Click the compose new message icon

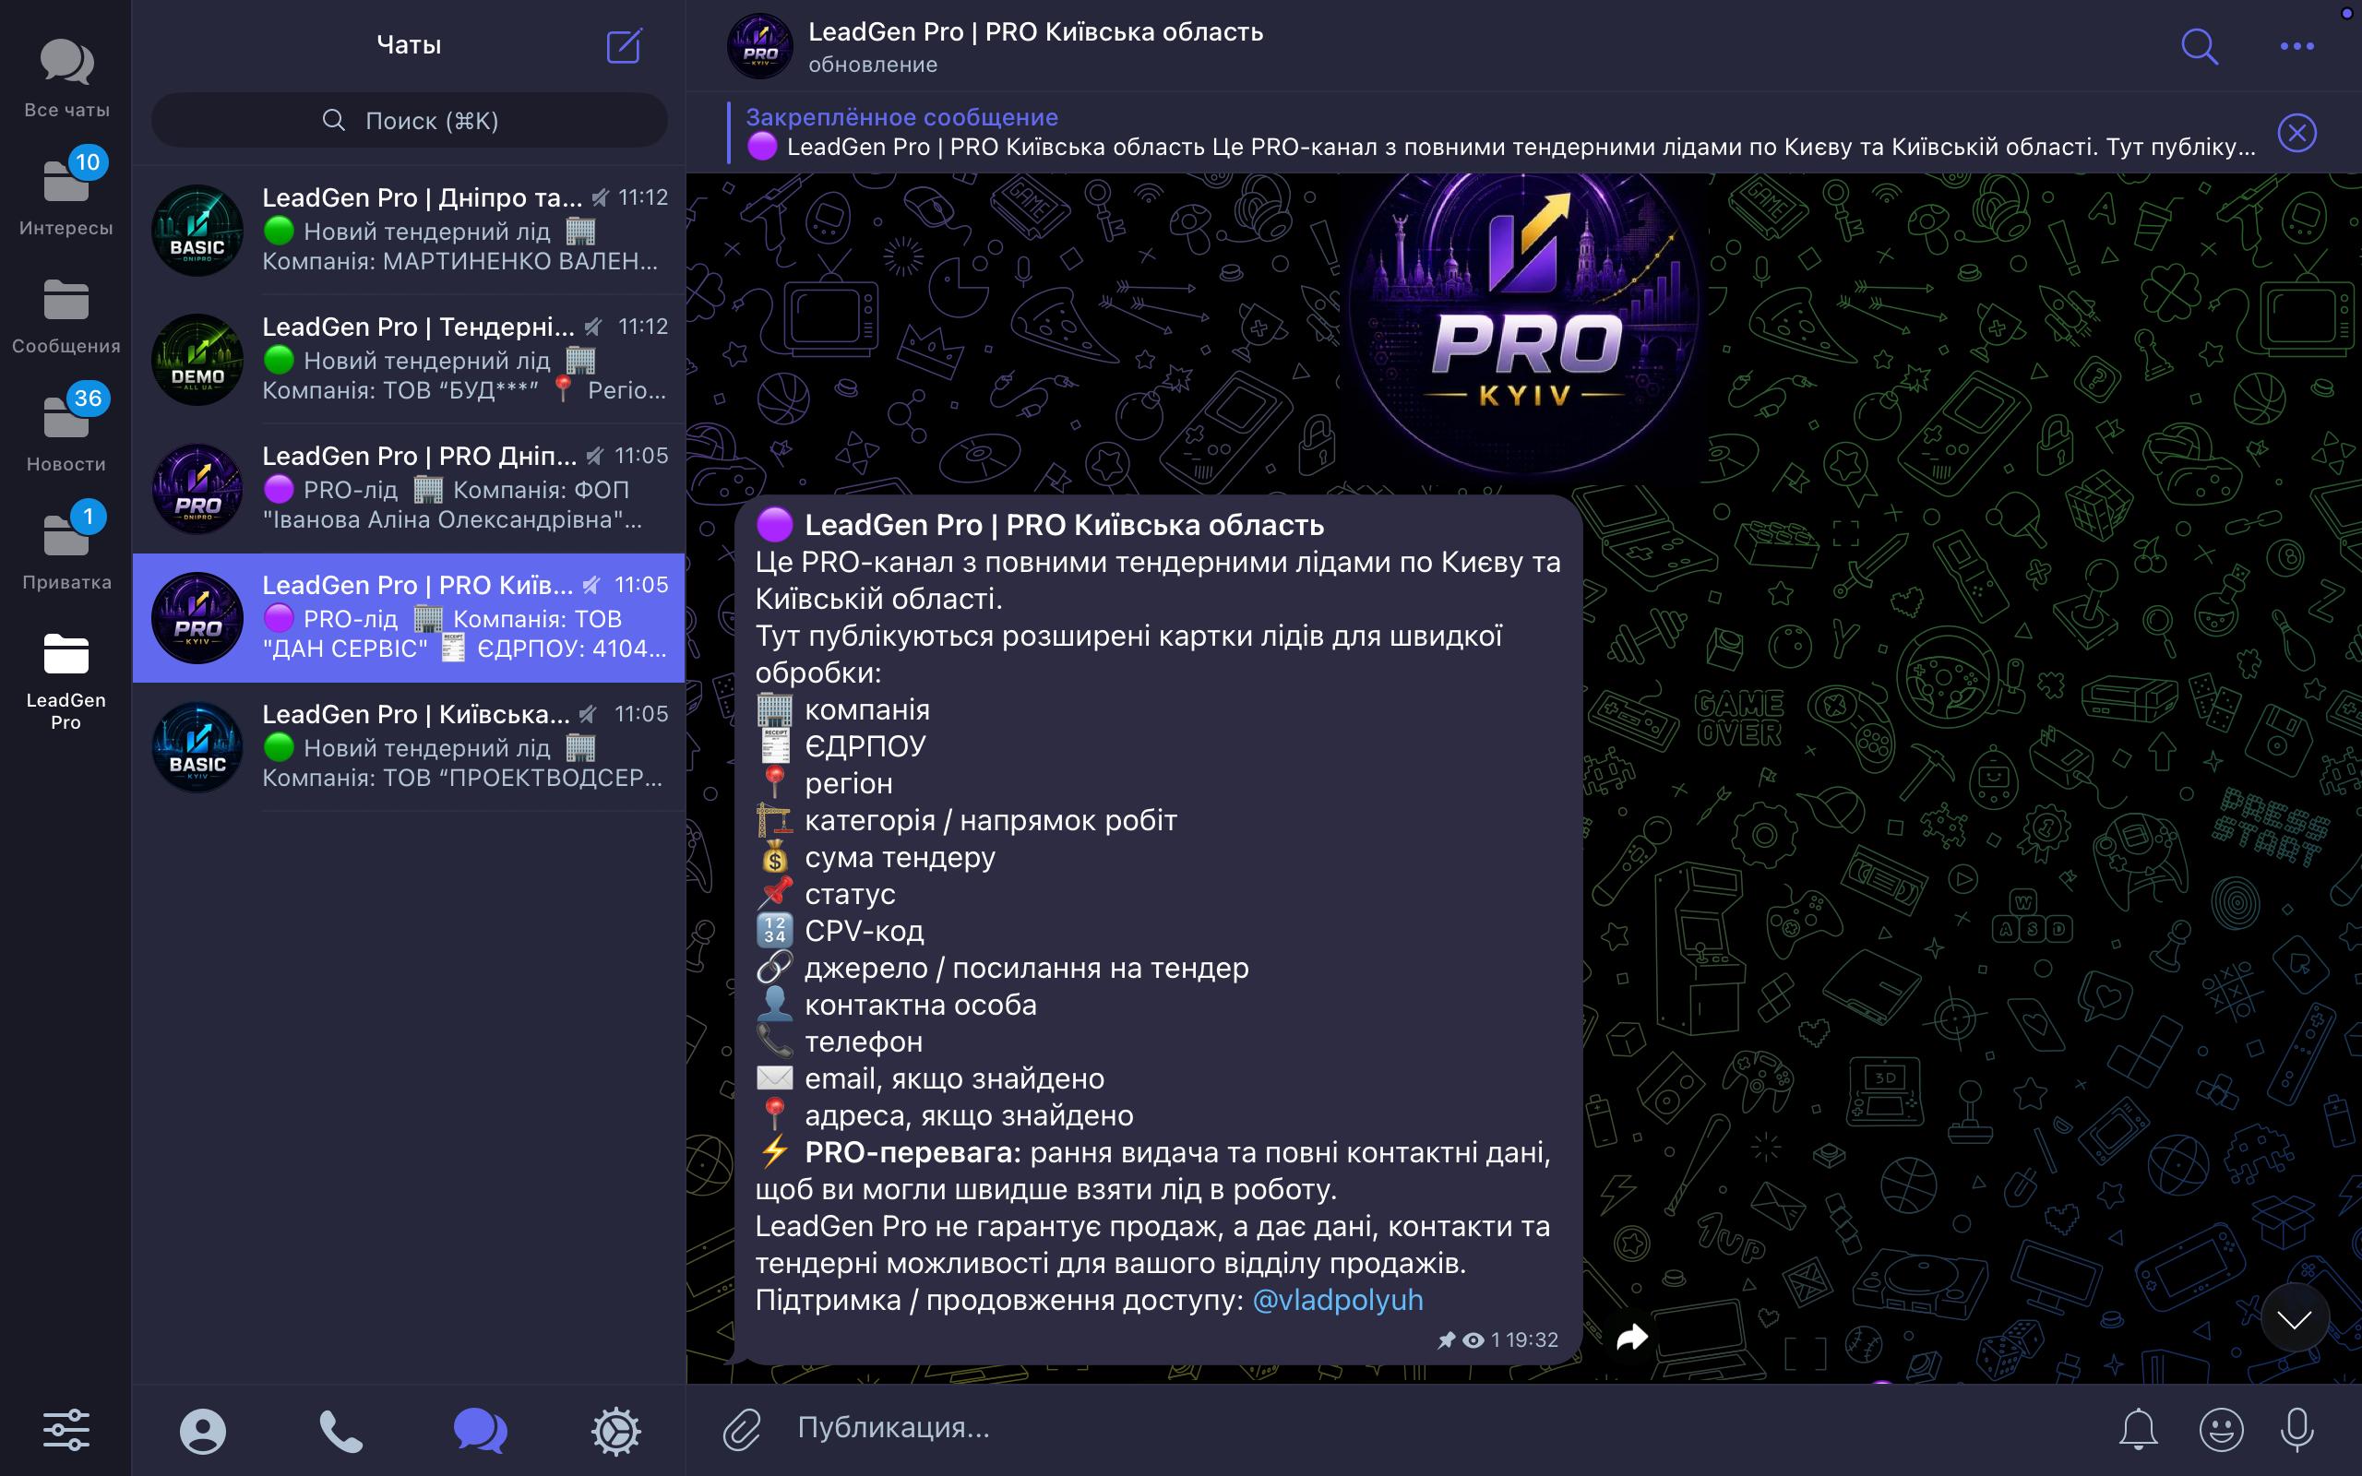[x=624, y=46]
